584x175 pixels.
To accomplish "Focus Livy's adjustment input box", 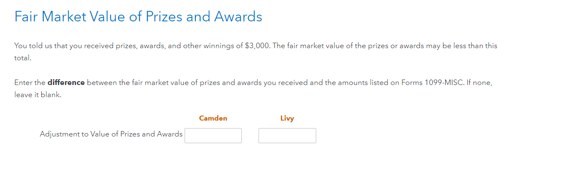I will pyautogui.click(x=287, y=136).
